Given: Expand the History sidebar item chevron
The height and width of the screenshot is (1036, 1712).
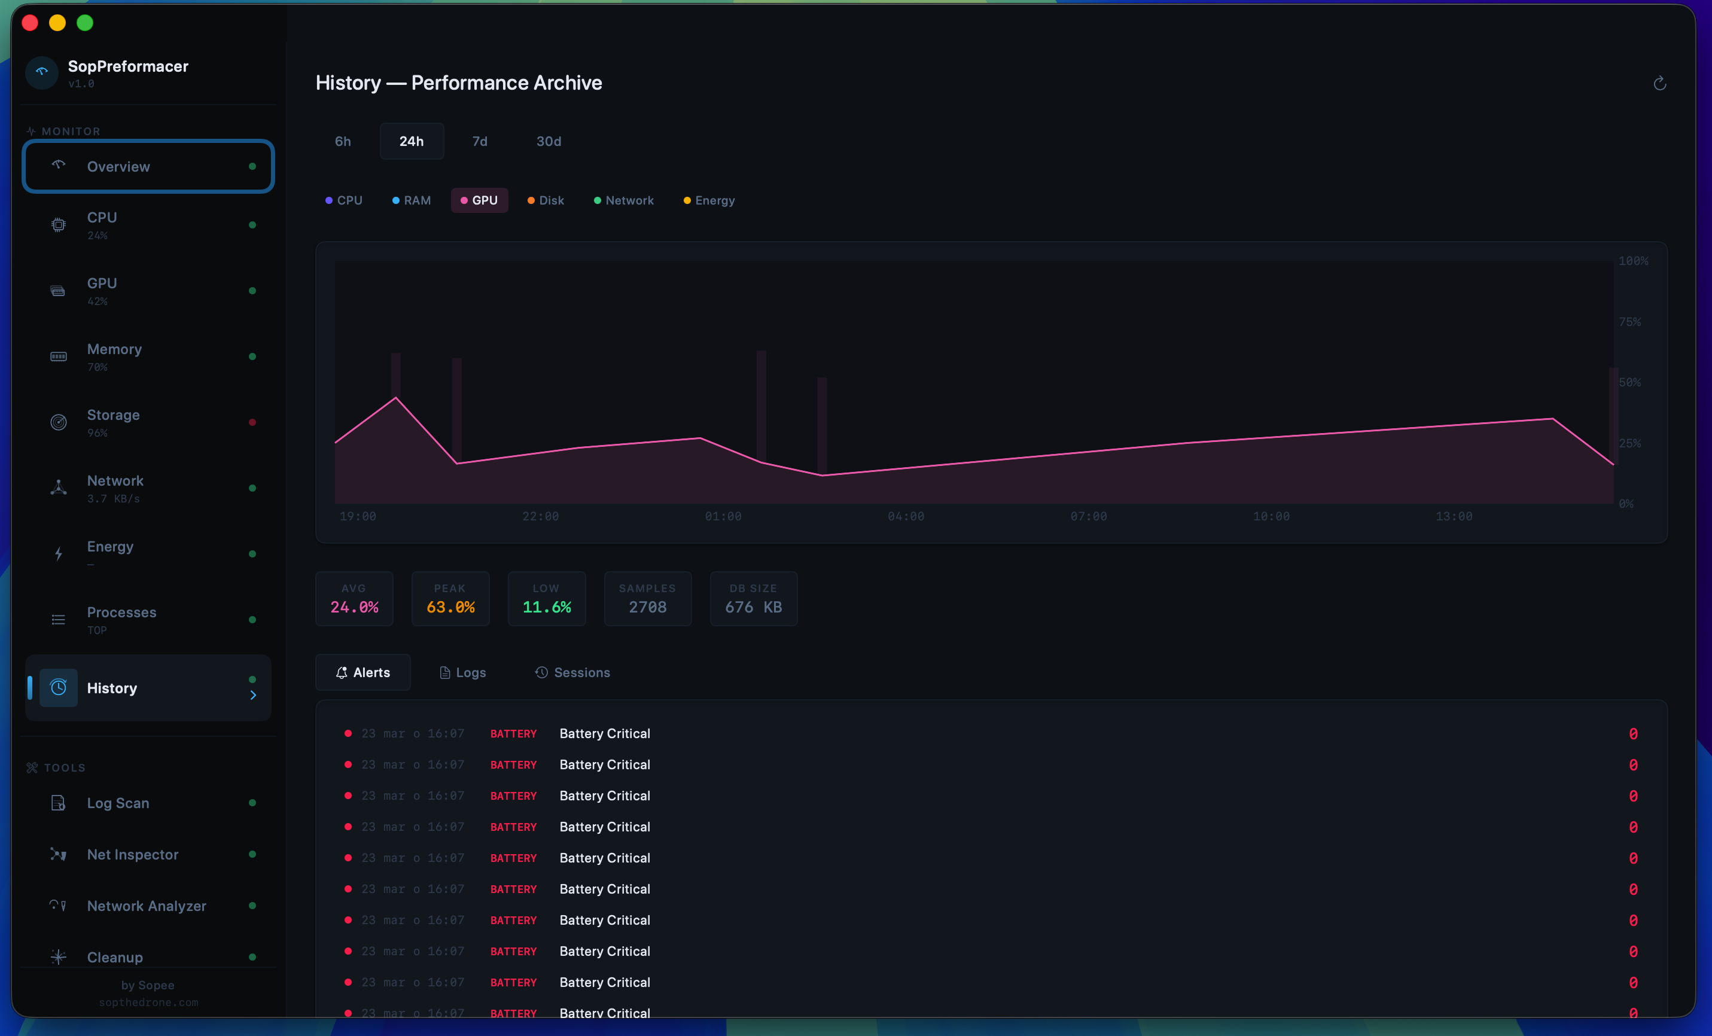Looking at the screenshot, I should point(252,695).
